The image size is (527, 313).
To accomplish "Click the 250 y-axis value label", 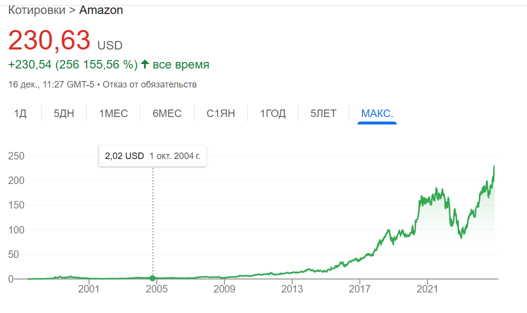I will tap(16, 156).
